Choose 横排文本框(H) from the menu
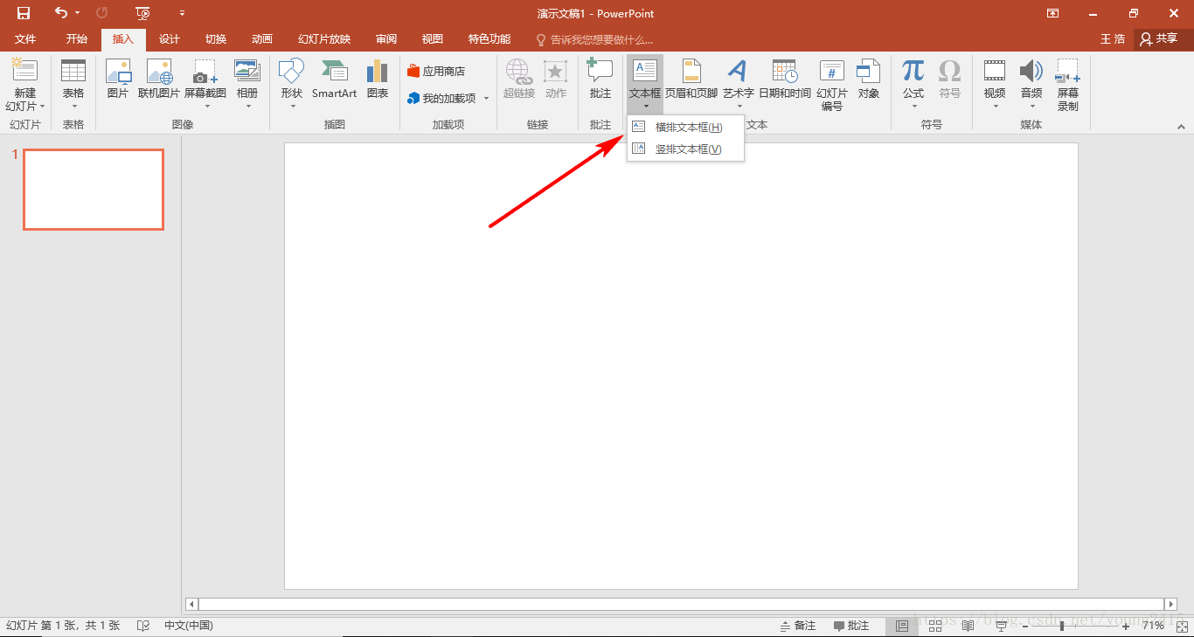The image size is (1194, 637). 685,128
